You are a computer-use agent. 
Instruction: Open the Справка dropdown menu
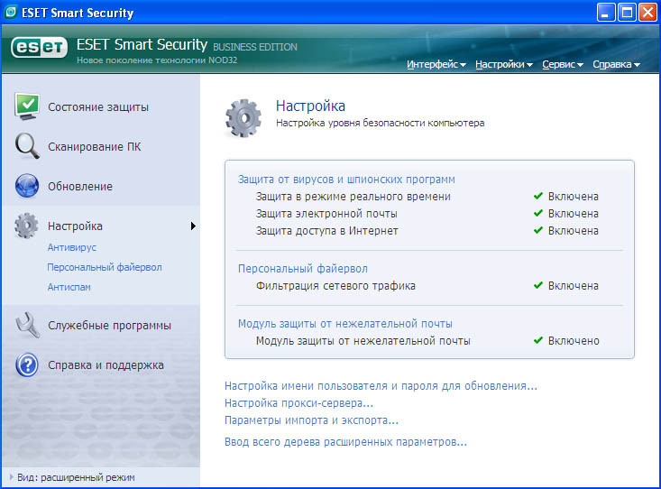point(616,64)
